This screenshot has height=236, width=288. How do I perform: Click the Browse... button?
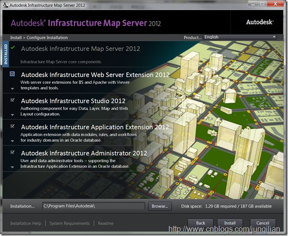pos(160,206)
